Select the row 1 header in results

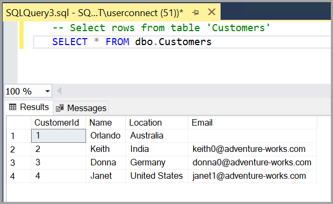pyautogui.click(x=19, y=136)
